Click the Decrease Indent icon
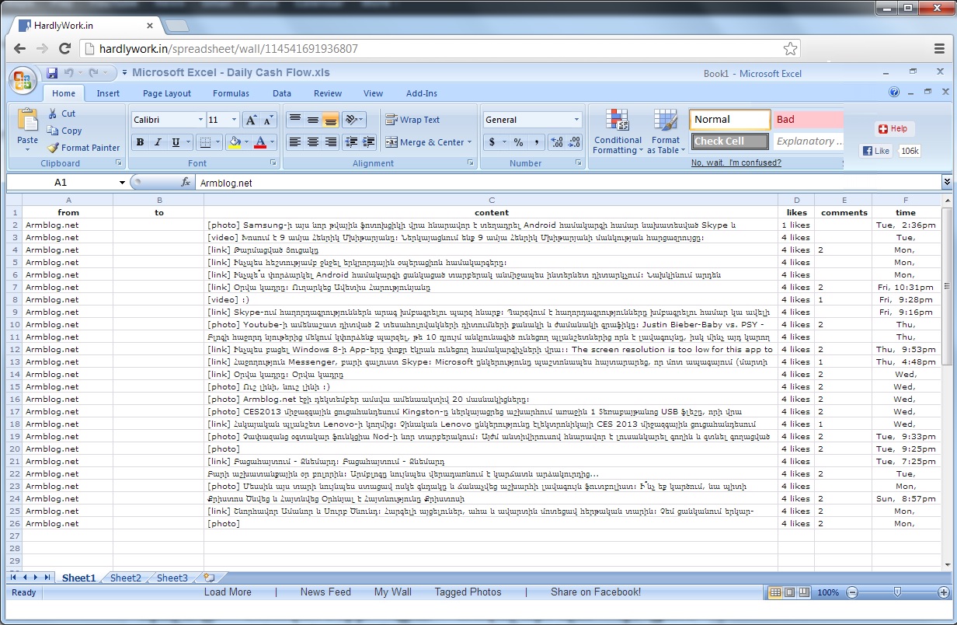The width and height of the screenshot is (957, 625). click(x=350, y=142)
